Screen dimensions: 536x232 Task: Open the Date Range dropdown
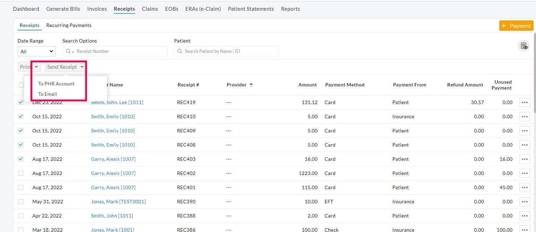36,52
